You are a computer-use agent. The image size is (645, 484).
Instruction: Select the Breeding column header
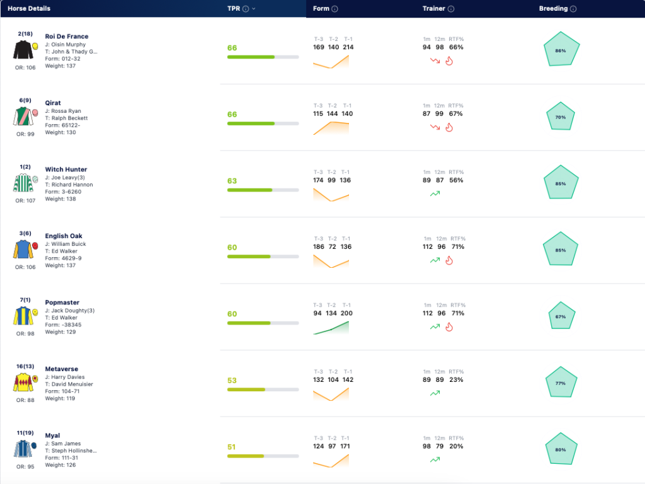click(553, 8)
